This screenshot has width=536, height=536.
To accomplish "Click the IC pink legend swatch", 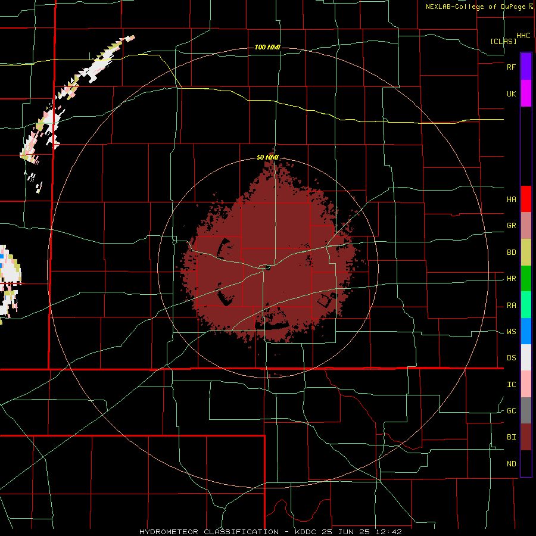I will [526, 384].
